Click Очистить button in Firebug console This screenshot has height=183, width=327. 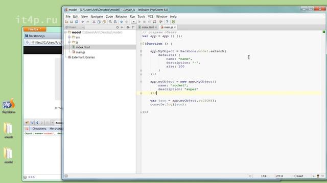point(39,129)
